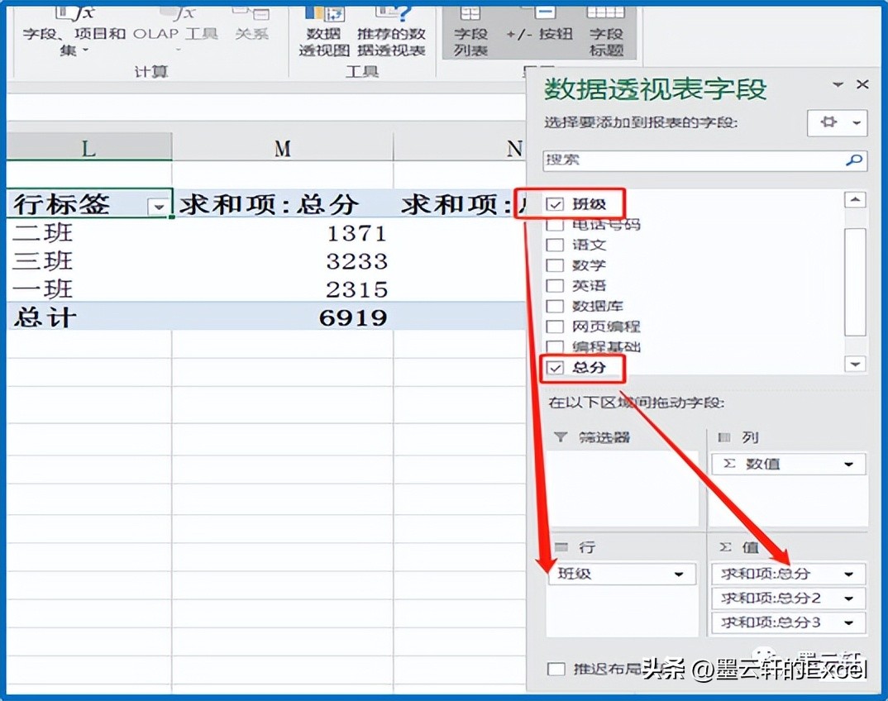Viewport: 888px width, 701px height.
Task: Insert a PivotChart (数据透视图)
Action: pyautogui.click(x=324, y=33)
